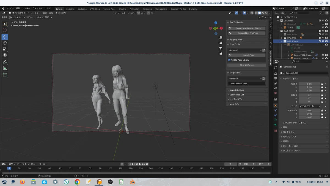
Task: Expand the More Info panel
Action: click(x=228, y=104)
